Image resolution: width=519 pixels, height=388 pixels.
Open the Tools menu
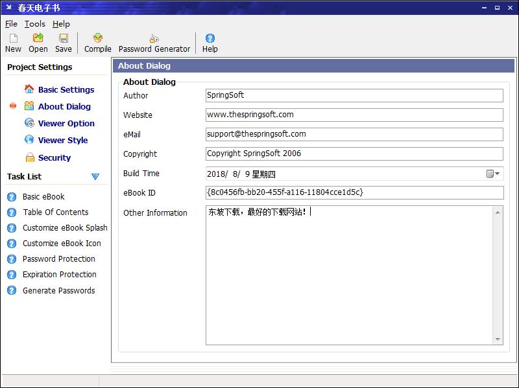pyautogui.click(x=35, y=24)
